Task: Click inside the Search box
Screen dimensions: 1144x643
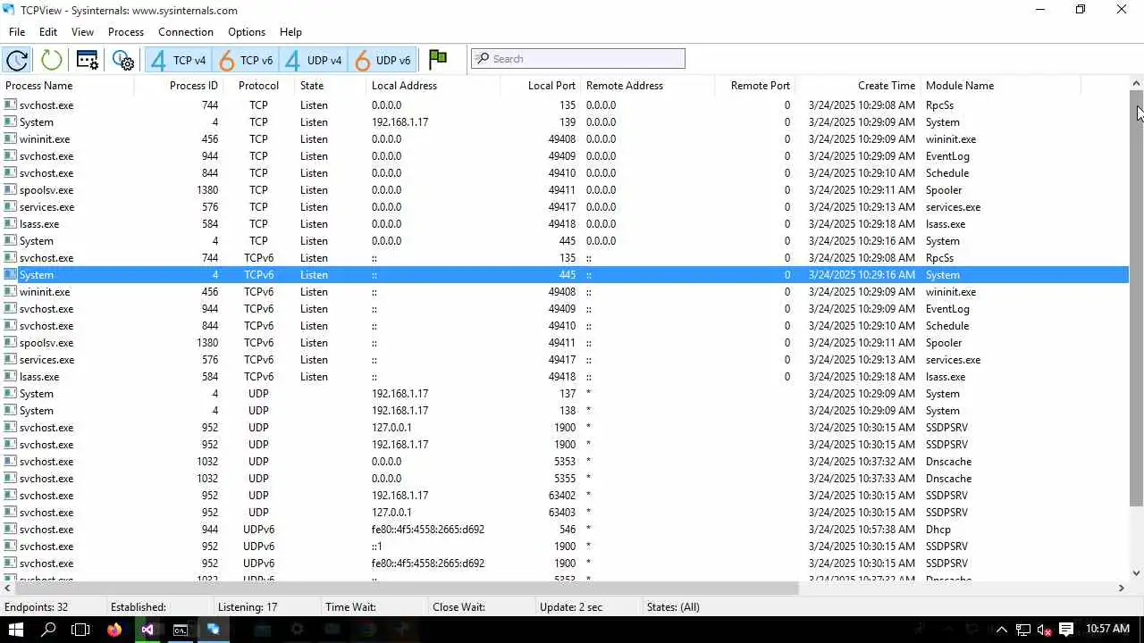Action: [x=578, y=59]
